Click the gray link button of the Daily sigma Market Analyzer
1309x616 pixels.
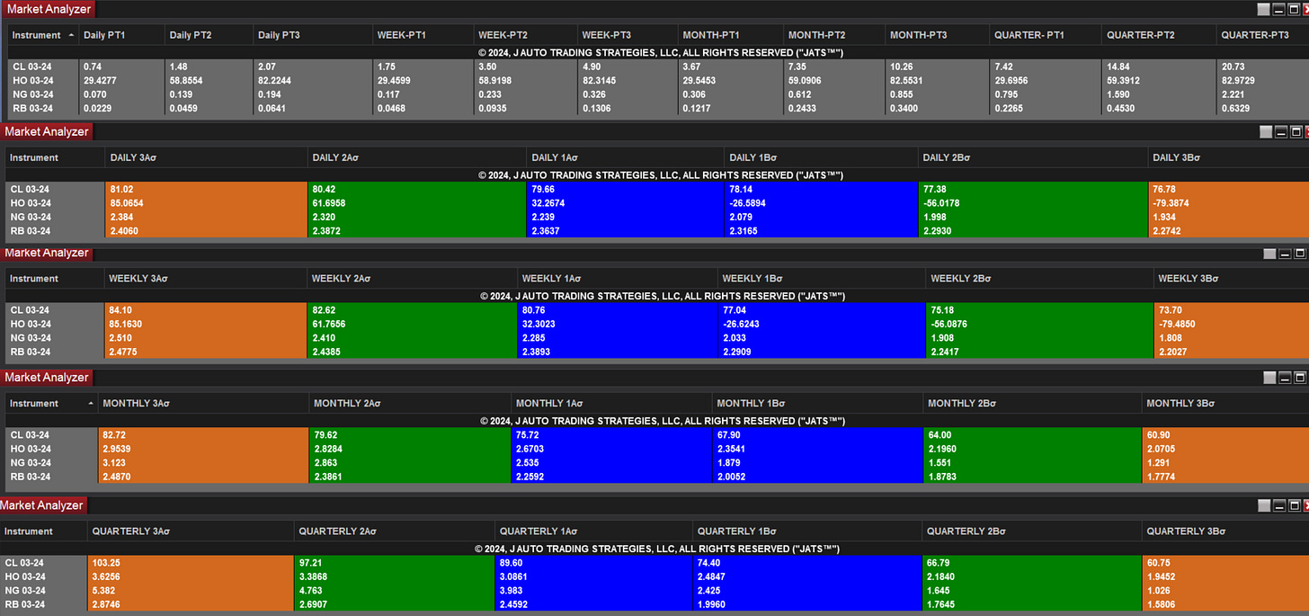[x=1266, y=131]
